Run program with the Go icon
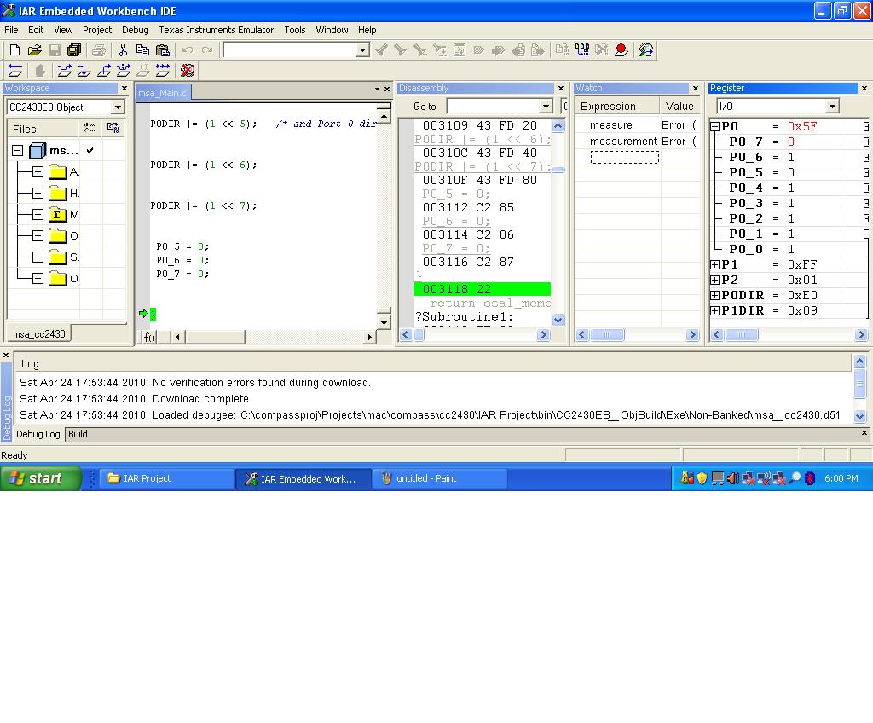The height and width of the screenshot is (723, 873). [163, 71]
